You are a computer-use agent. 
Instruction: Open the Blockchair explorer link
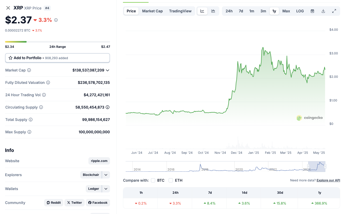click(x=91, y=175)
